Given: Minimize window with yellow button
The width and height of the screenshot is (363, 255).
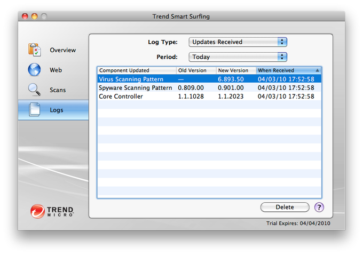Looking at the screenshot, I should click(35, 16).
